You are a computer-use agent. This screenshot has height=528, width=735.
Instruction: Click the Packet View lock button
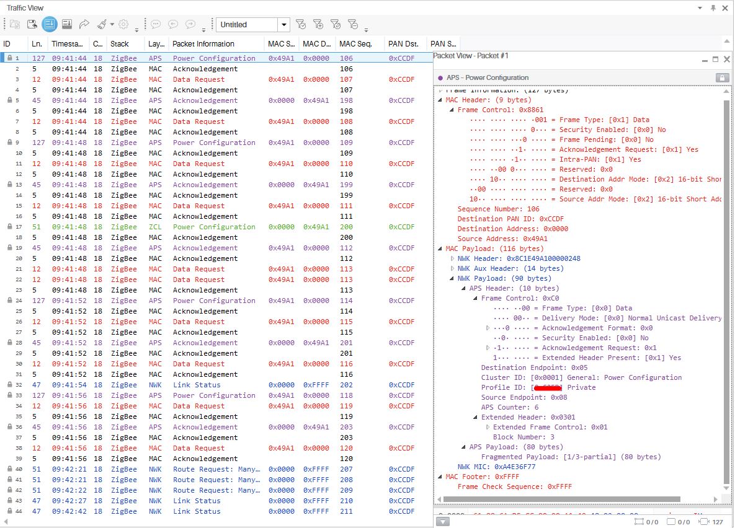point(723,77)
